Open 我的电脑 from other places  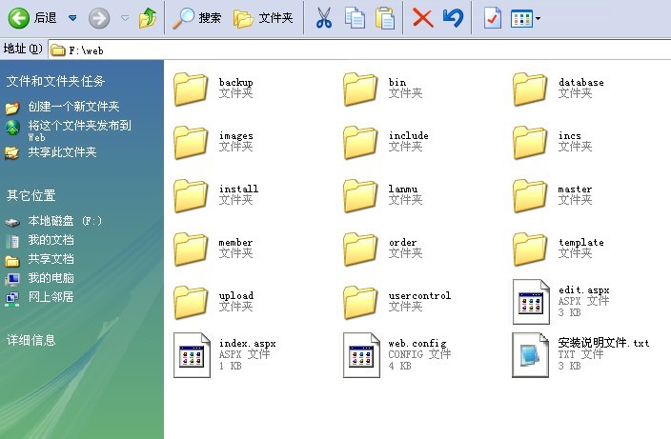click(51, 278)
